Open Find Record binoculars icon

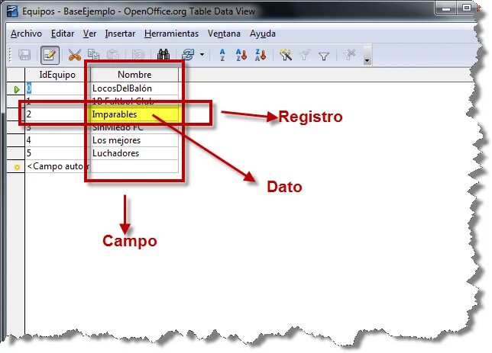coord(163,55)
